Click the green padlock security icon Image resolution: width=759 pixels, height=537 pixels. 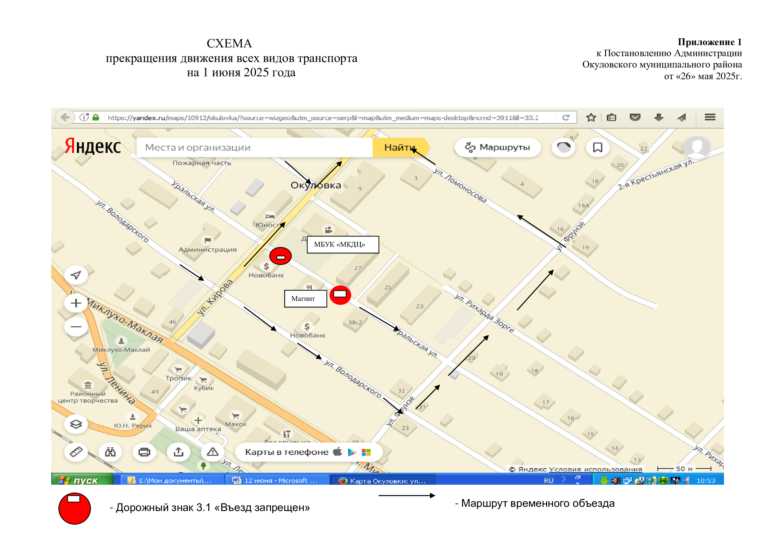[96, 118]
